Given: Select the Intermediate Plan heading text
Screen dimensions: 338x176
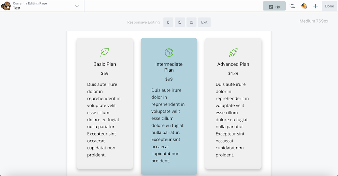Looking at the screenshot, I should click(x=169, y=67).
